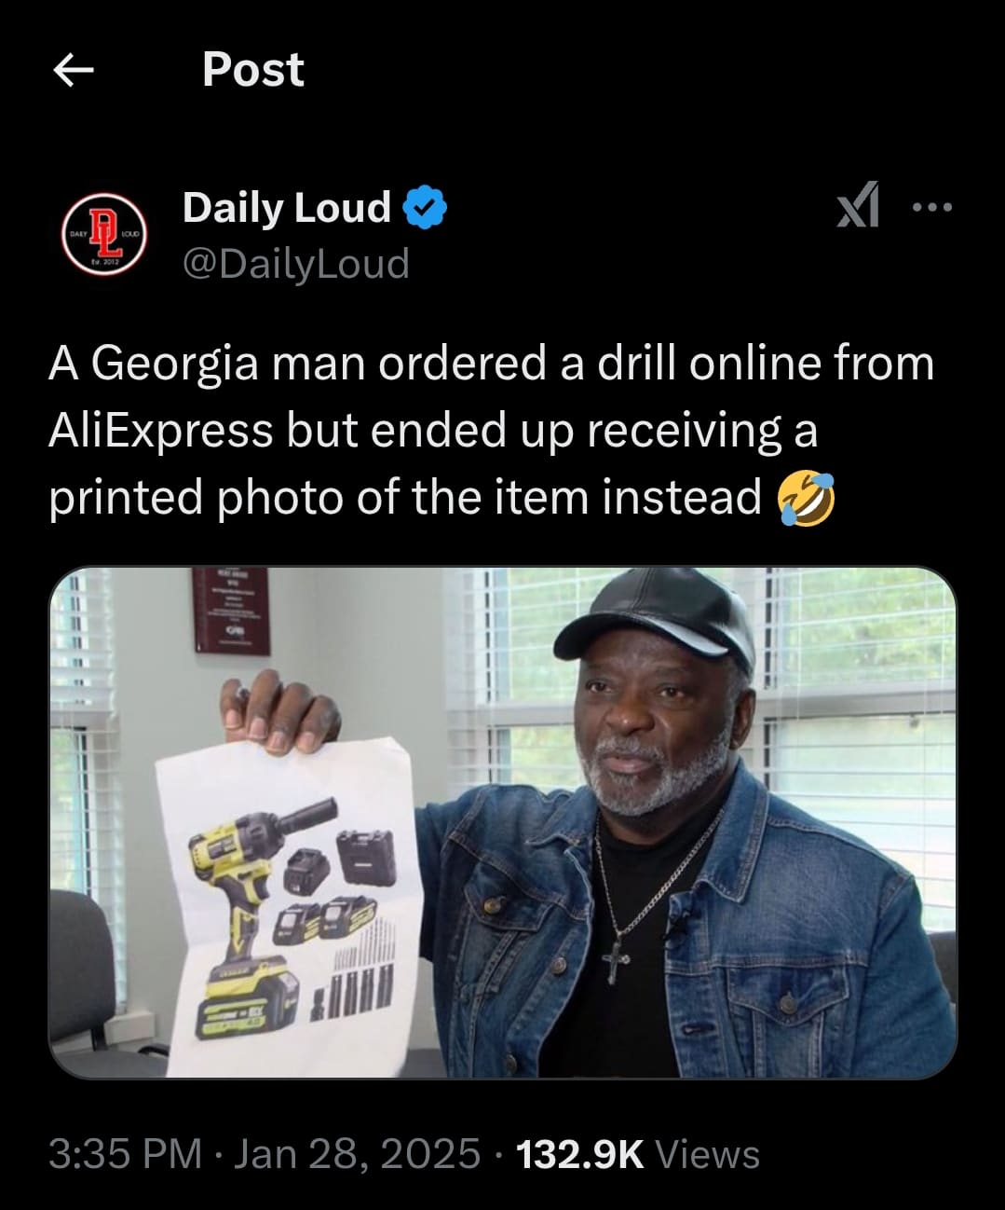Viewport: 1005px width, 1210px height.
Task: Open the attached photo in full view
Action: (502, 822)
